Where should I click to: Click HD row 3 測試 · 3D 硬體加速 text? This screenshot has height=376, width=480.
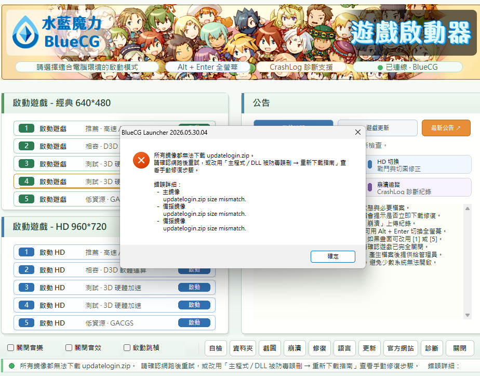click(x=113, y=288)
